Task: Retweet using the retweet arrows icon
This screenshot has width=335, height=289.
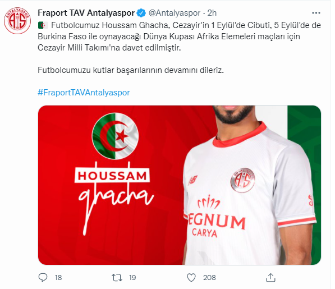Action: pos(117,277)
